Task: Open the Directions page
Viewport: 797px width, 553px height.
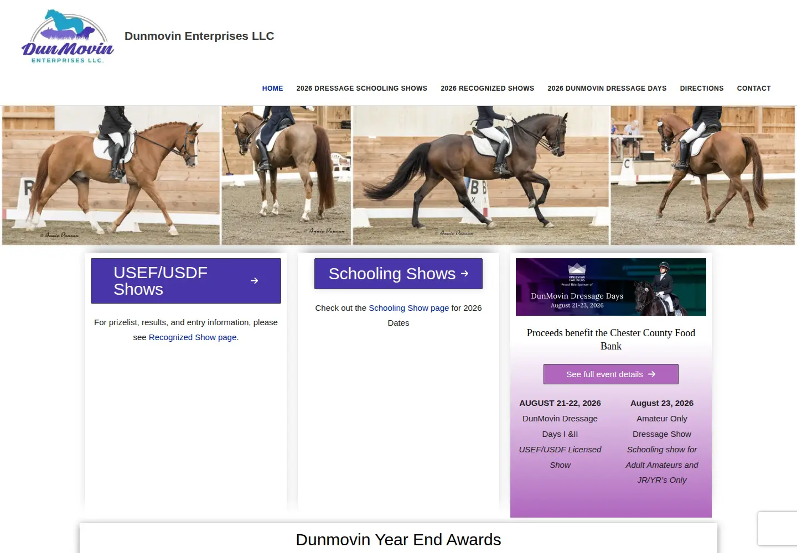Action: pyautogui.click(x=702, y=88)
